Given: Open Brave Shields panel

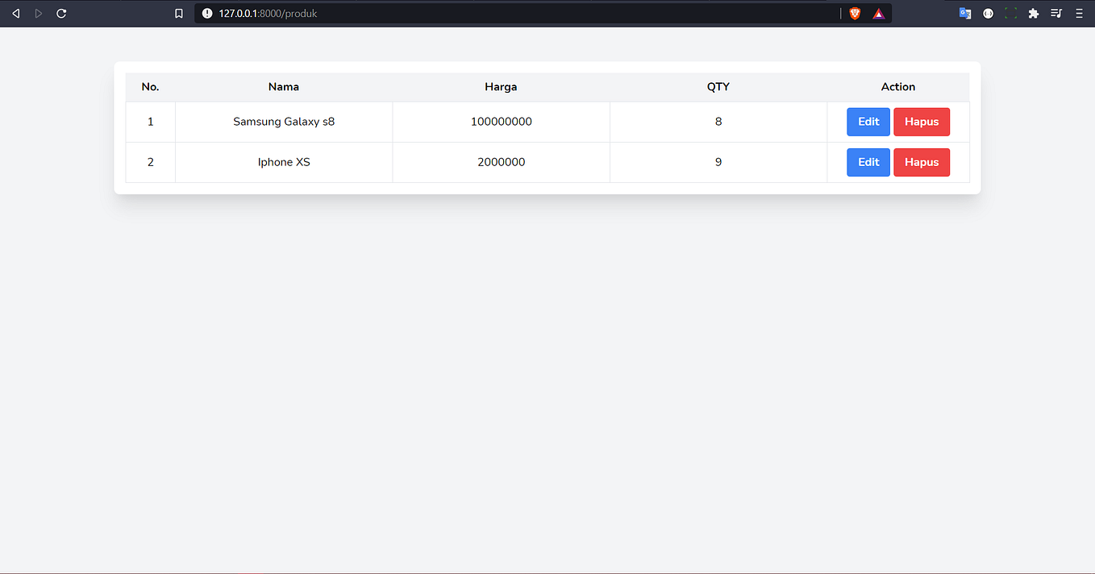Looking at the screenshot, I should 854,13.
